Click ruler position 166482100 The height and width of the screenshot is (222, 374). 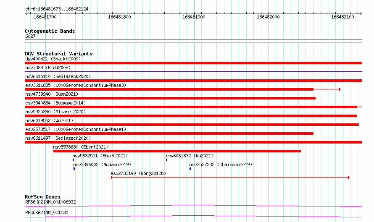pyautogui.click(x=343, y=17)
